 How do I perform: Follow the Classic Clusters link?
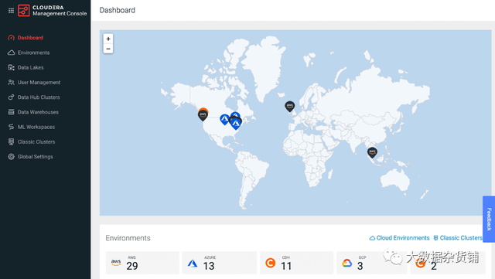click(x=458, y=238)
